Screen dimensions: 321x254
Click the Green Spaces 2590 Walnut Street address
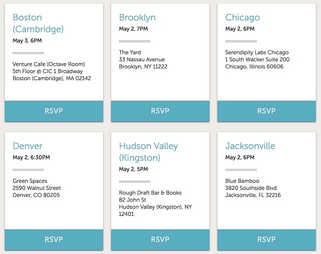pyautogui.click(x=37, y=188)
